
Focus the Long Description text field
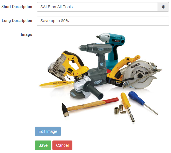point(103,21)
